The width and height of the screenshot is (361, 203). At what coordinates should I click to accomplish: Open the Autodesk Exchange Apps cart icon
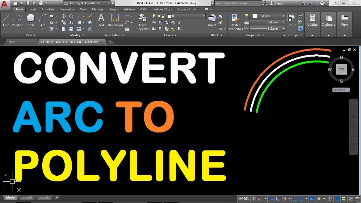[x=303, y=3]
